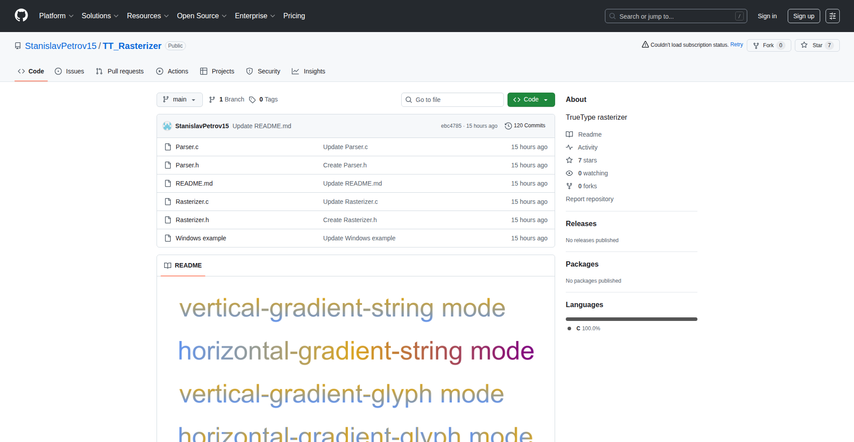Open the repository book icon next to StanislavPetrov15
This screenshot has width=854, height=442.
17,45
